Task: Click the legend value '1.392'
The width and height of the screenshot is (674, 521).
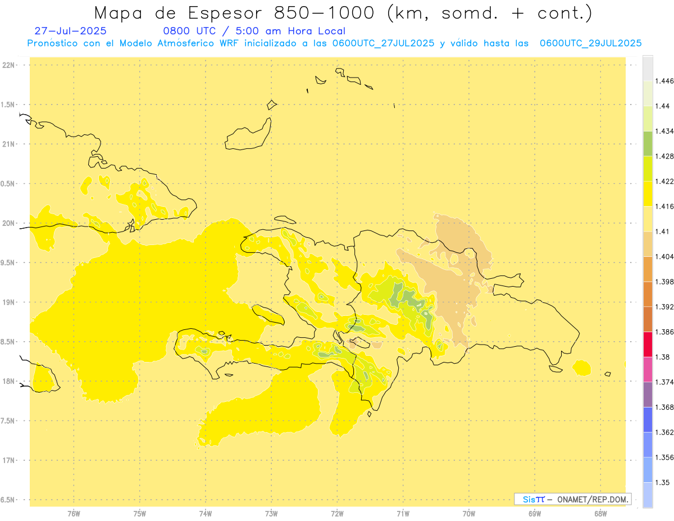Action: pos(664,307)
